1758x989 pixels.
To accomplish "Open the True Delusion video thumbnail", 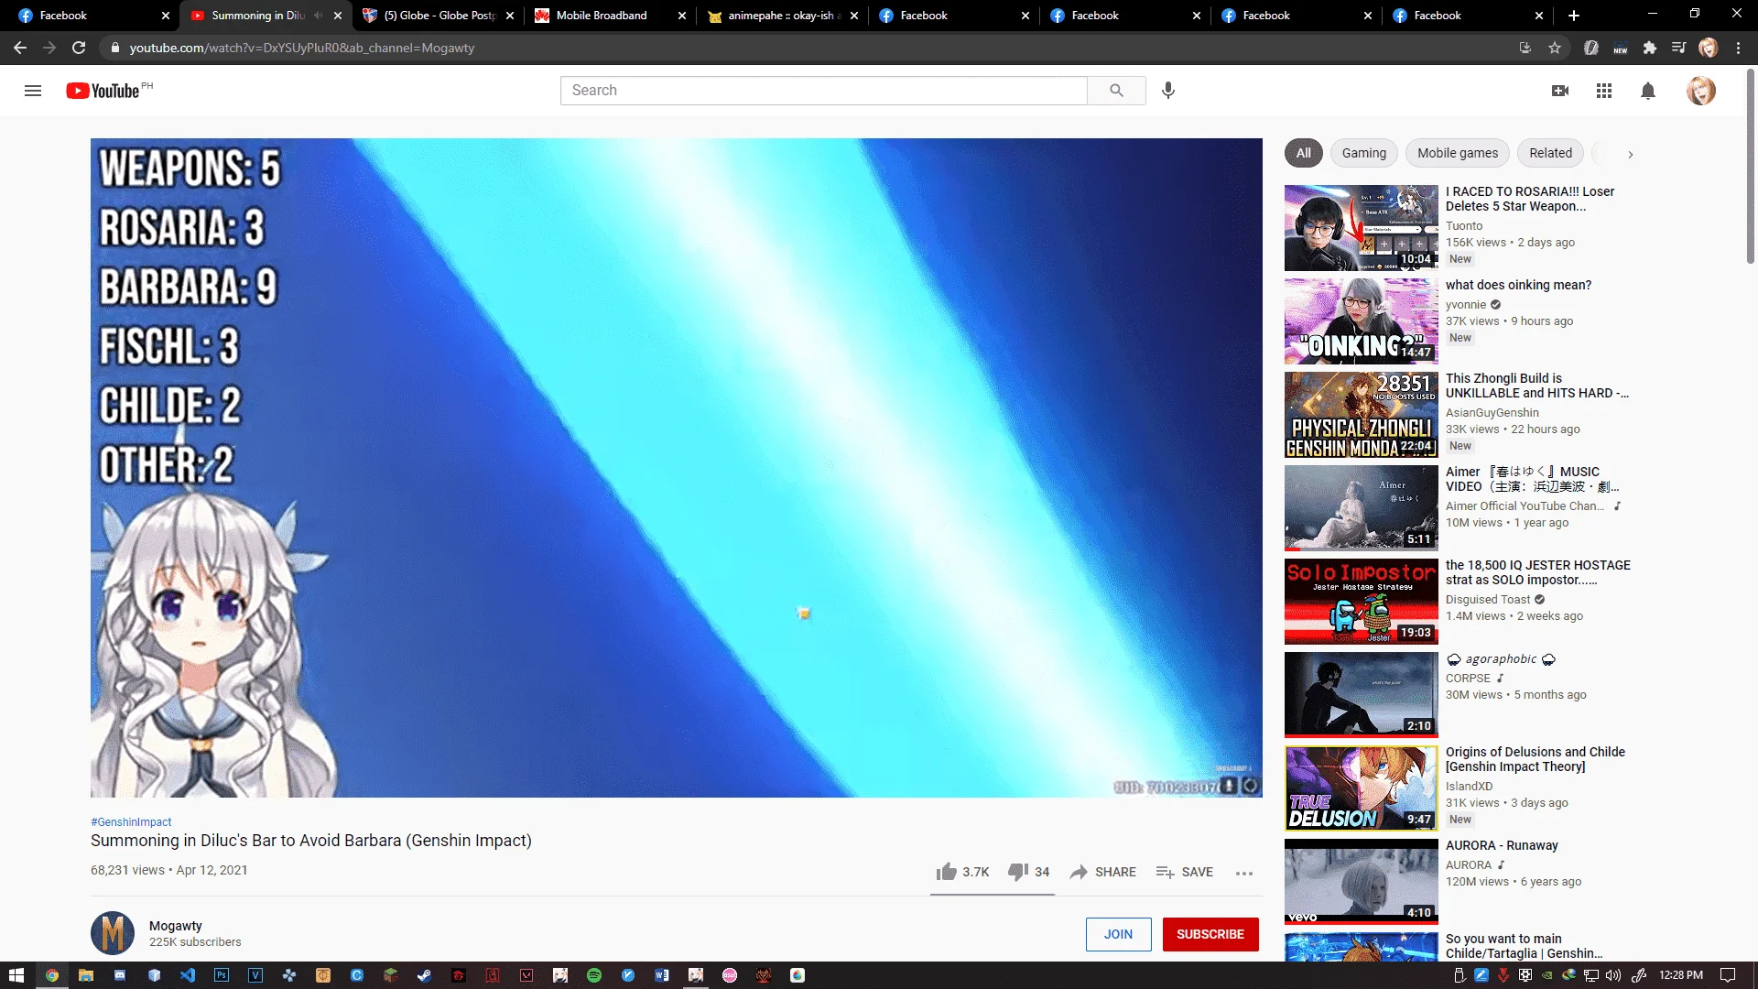I will pos(1361,788).
